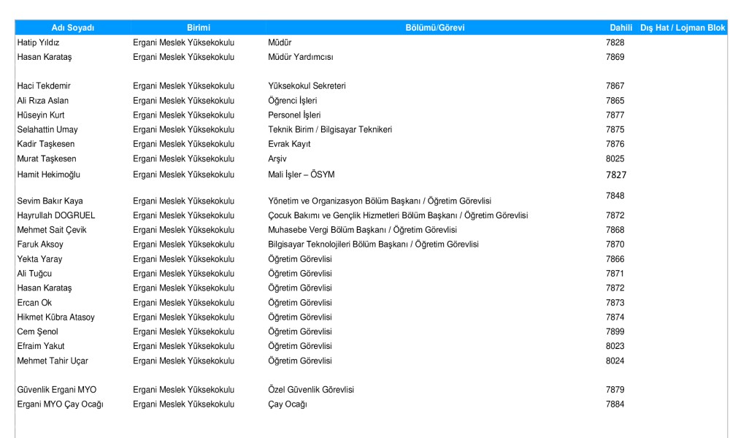The width and height of the screenshot is (730, 438).
Task: Click extension number 7876
Action: 615,144
